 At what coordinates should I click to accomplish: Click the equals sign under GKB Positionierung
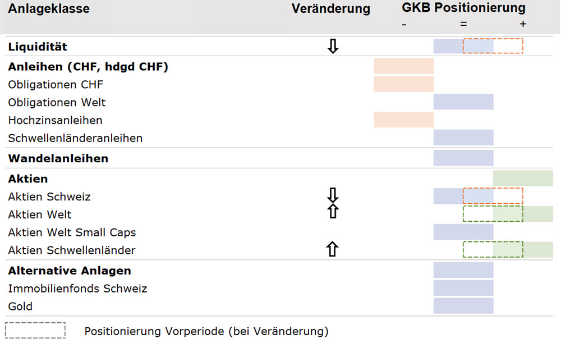[x=463, y=24]
